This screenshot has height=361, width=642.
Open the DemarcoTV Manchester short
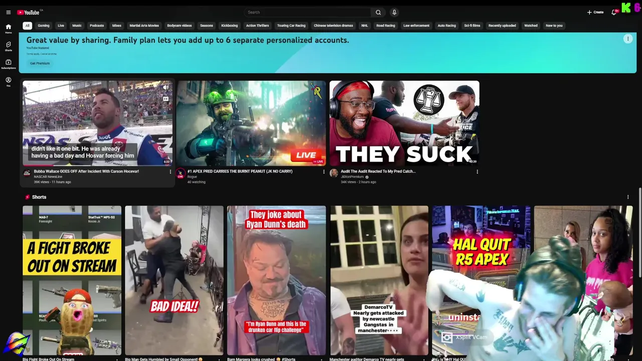(379, 280)
